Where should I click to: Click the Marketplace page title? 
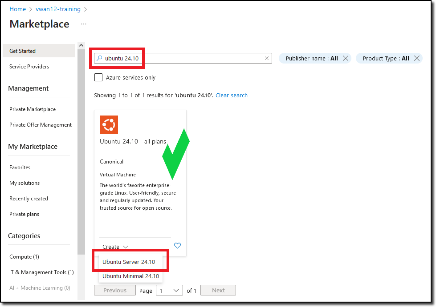tap(39, 24)
